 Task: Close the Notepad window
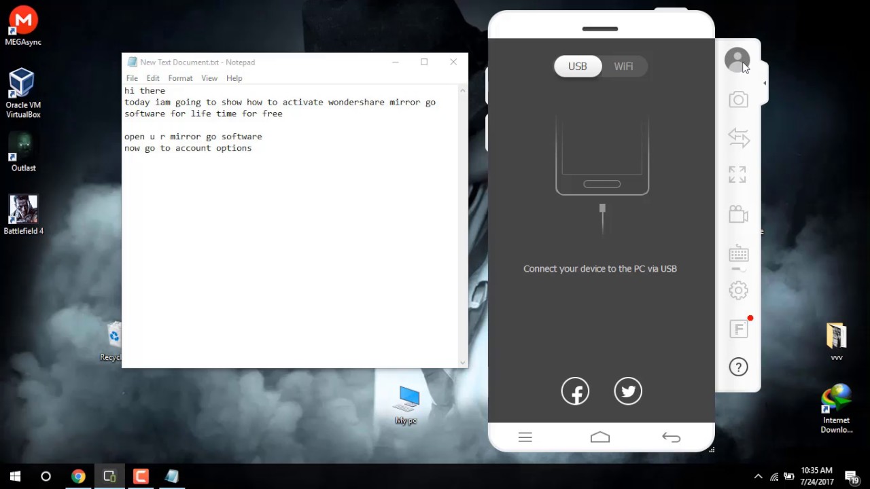453,62
